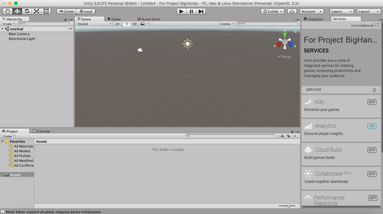Open the scene effects dropdown arrow
This screenshot has height=214, width=383.
click(x=148, y=24)
